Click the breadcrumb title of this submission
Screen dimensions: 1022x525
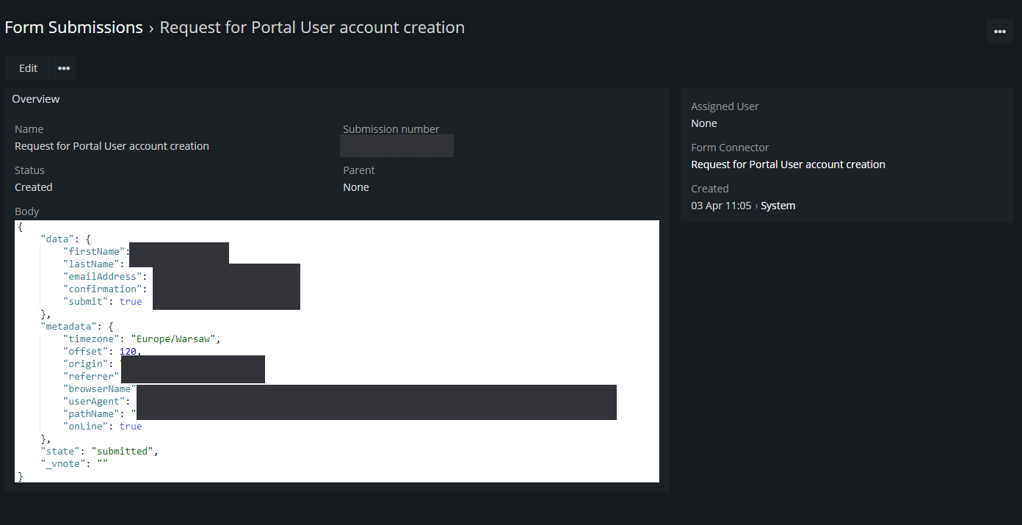pyautogui.click(x=312, y=28)
